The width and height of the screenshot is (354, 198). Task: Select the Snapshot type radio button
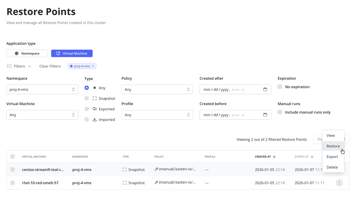tap(87, 98)
